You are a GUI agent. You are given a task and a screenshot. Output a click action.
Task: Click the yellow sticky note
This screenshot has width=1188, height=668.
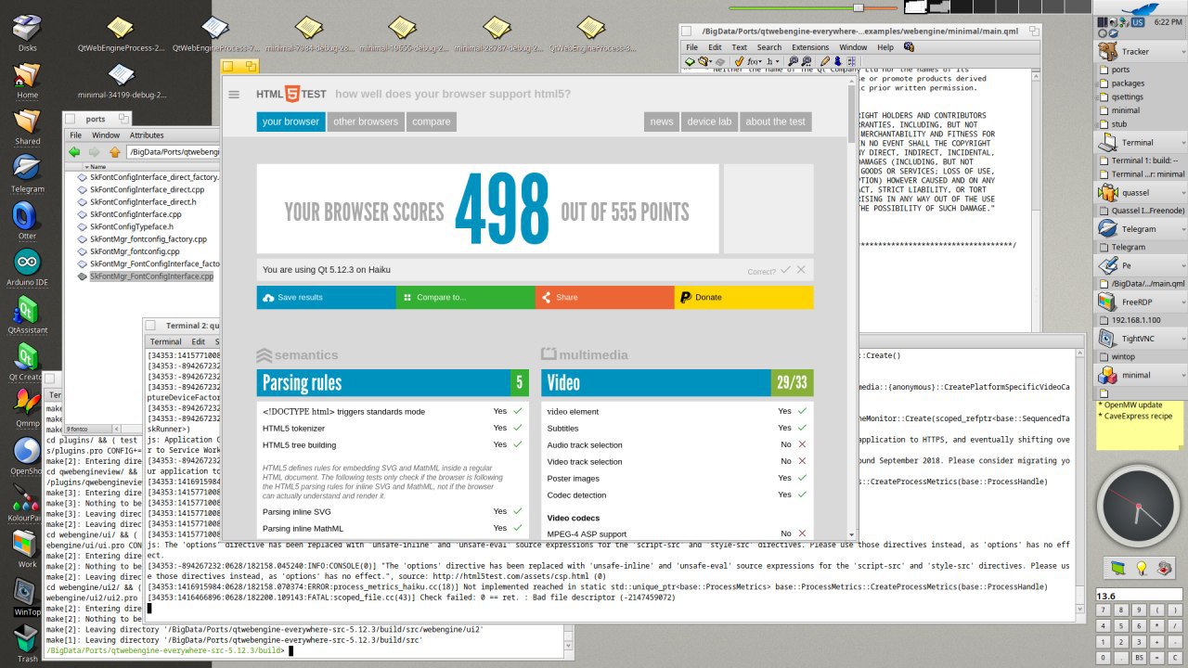pos(1141,425)
